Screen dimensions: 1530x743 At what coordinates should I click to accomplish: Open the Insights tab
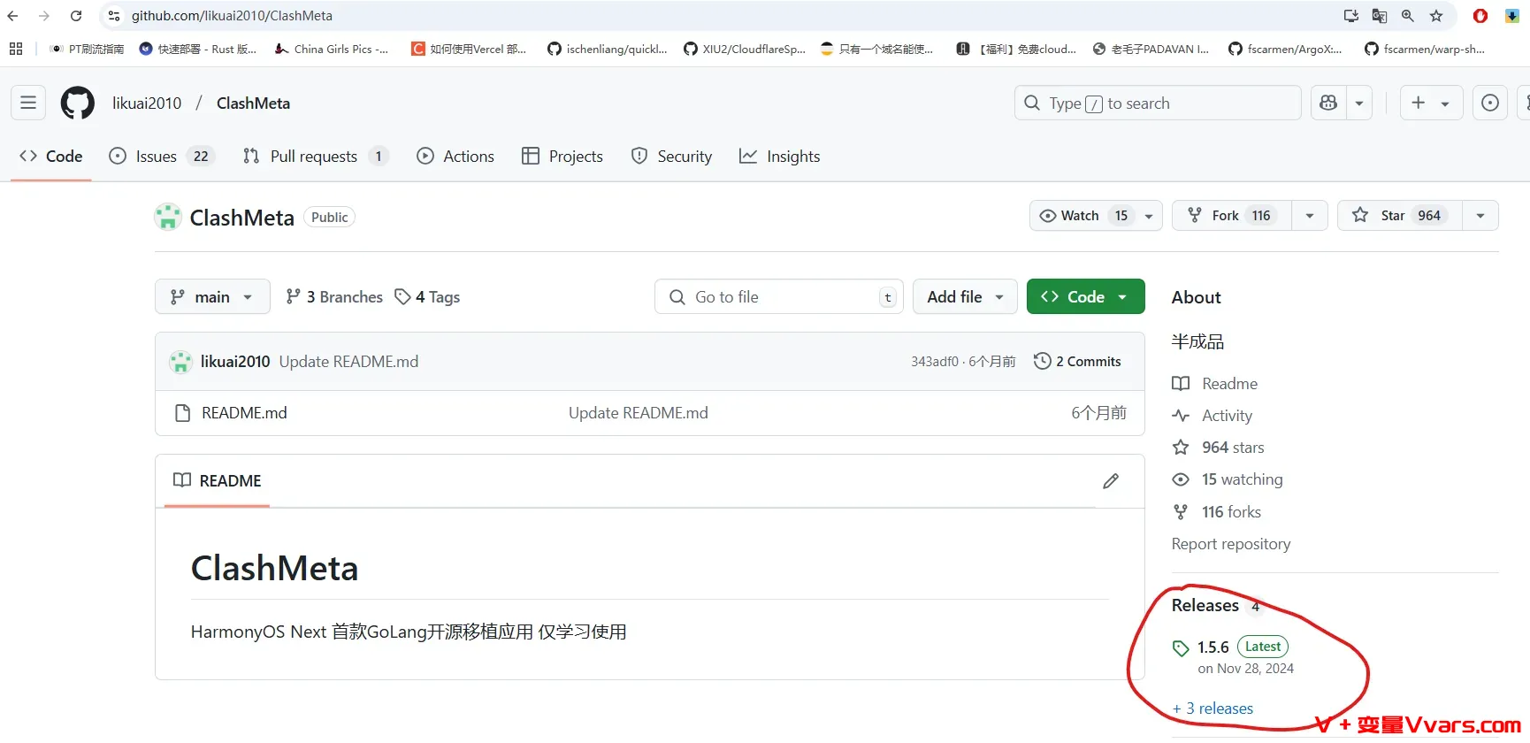pos(780,157)
